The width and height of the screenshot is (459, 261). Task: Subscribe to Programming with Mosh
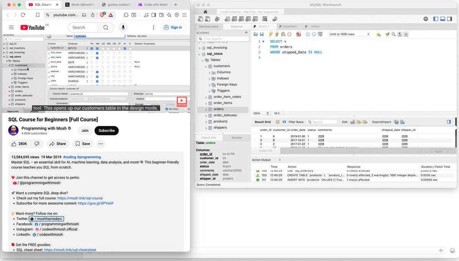pyautogui.click(x=107, y=130)
